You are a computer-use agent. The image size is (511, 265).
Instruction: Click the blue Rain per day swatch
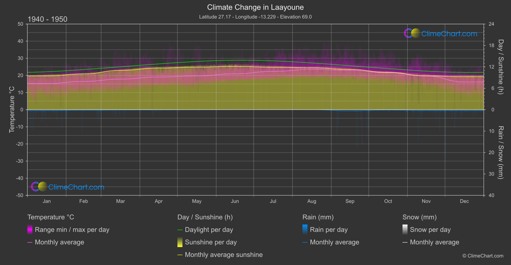(305, 229)
